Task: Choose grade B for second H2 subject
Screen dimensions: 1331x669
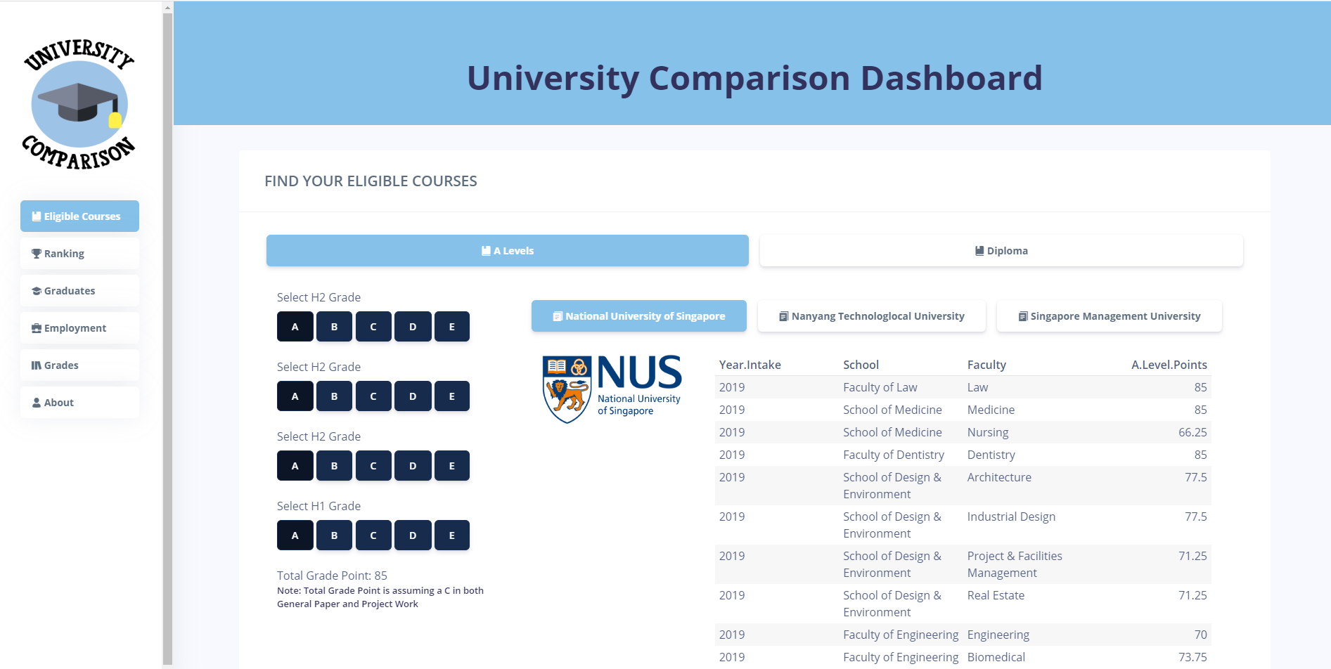Action: (334, 396)
